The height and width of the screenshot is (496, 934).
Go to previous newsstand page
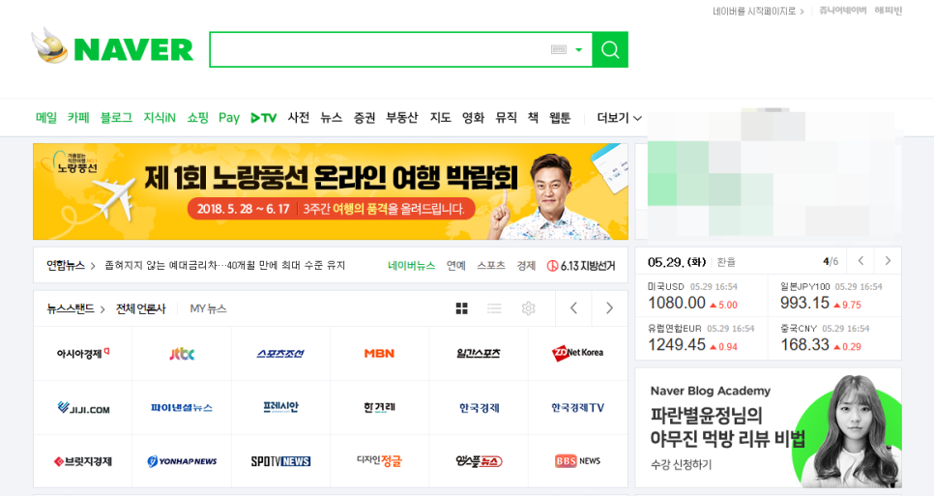(x=573, y=308)
